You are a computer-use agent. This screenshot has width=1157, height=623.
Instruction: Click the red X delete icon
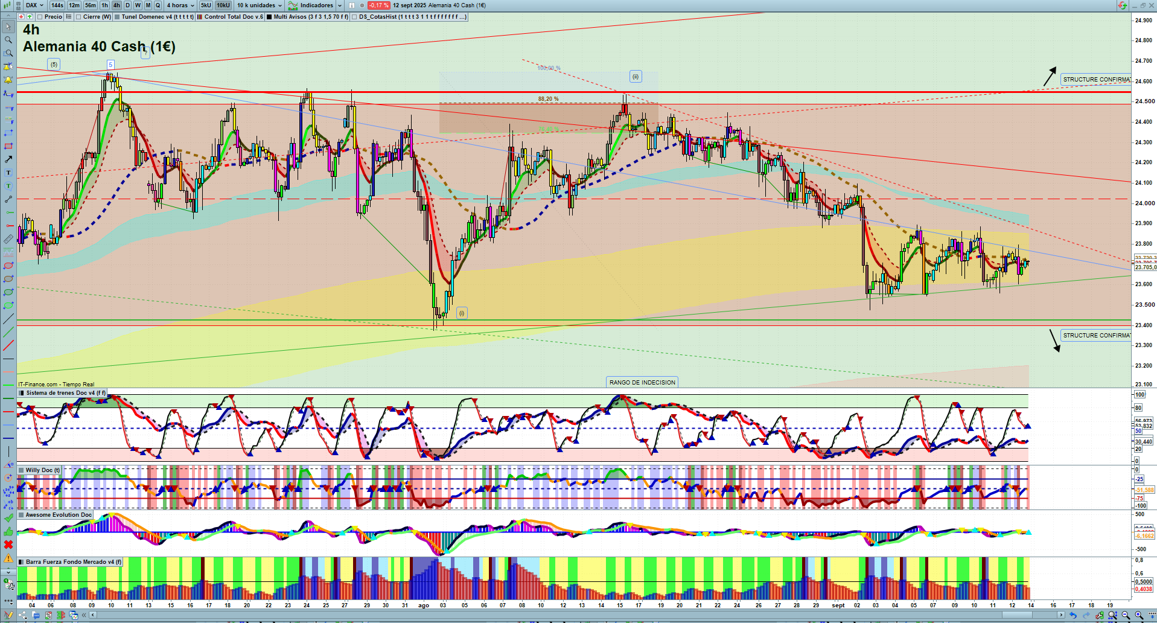click(x=8, y=545)
